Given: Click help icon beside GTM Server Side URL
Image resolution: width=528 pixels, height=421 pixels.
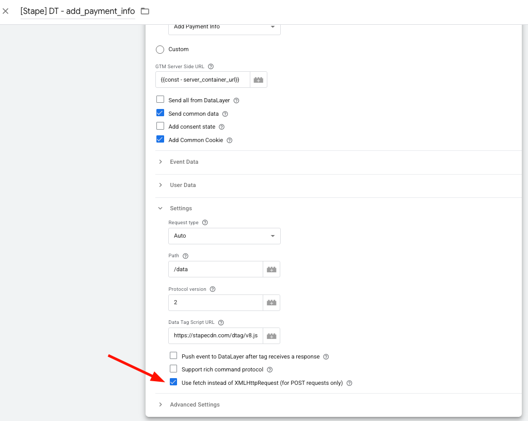Looking at the screenshot, I should coord(211,67).
